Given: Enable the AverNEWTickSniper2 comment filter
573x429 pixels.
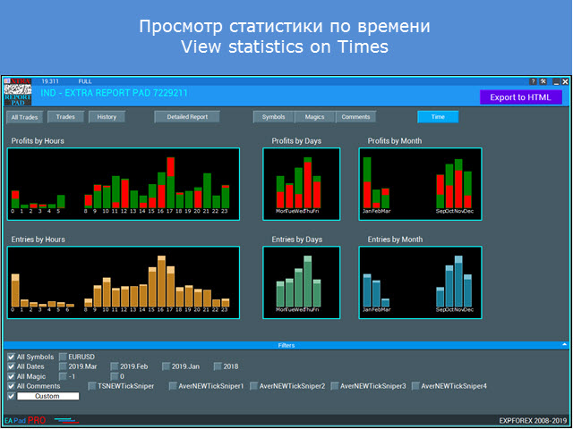Looking at the screenshot, I should click(253, 386).
